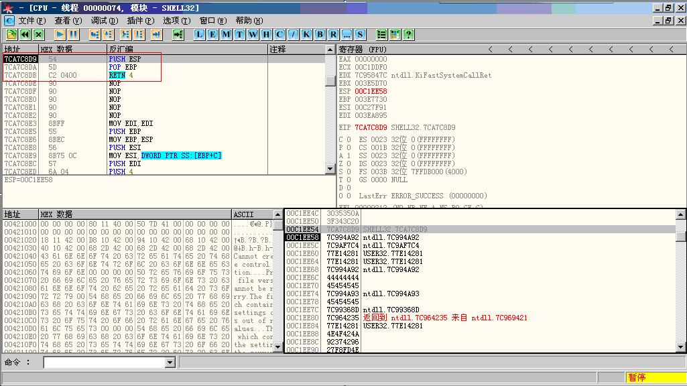Select MOV ESI,DWORD PTR SS:[EBP+C] row
The width and height of the screenshot is (687, 386).
point(164,155)
